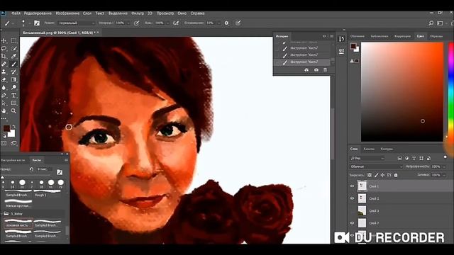Select the Eraser tool

(x=4, y=79)
